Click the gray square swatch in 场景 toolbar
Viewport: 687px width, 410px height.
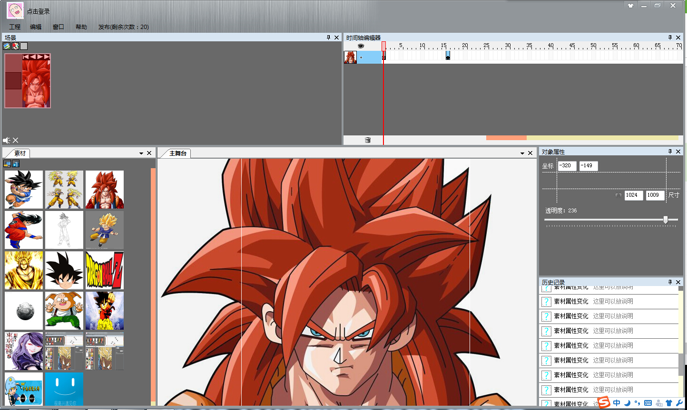24,46
